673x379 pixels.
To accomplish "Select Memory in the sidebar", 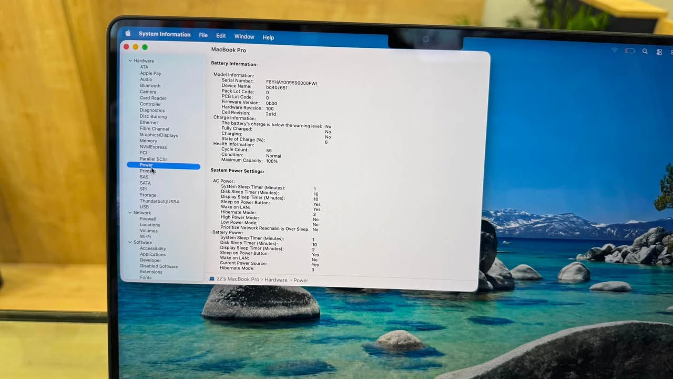I will 148,141.
